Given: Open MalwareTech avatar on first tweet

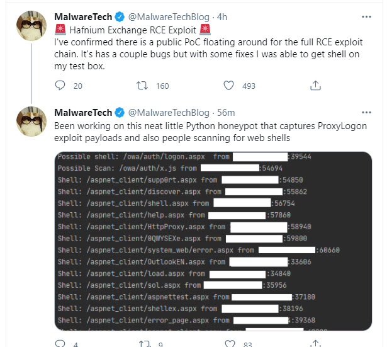Looking at the screenshot, I should tap(31, 26).
